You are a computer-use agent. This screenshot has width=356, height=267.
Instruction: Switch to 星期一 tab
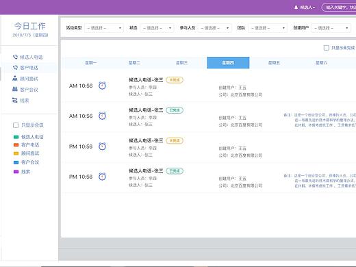pos(91,63)
